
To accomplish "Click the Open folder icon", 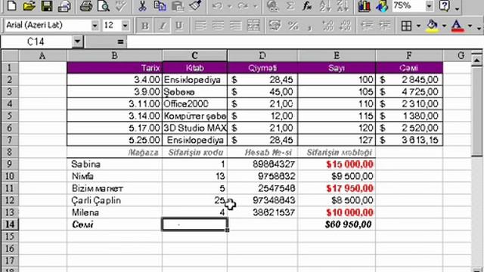I will click(x=29, y=5).
